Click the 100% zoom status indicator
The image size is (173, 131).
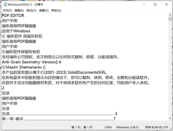(x=108, y=127)
